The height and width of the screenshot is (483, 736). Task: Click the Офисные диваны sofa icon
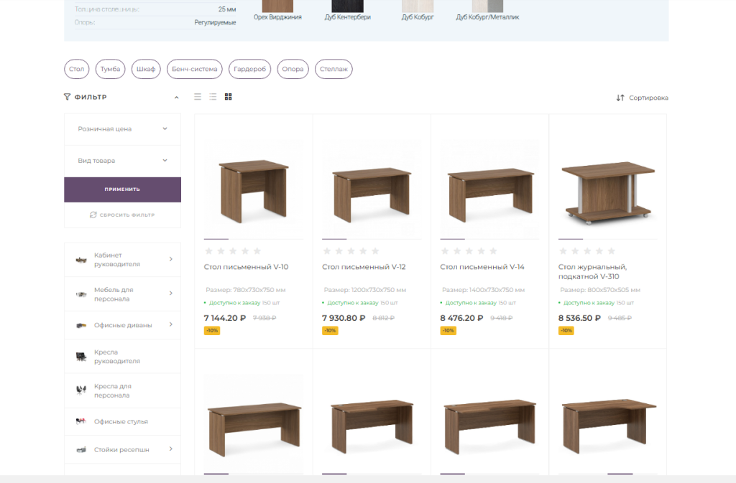coord(80,325)
